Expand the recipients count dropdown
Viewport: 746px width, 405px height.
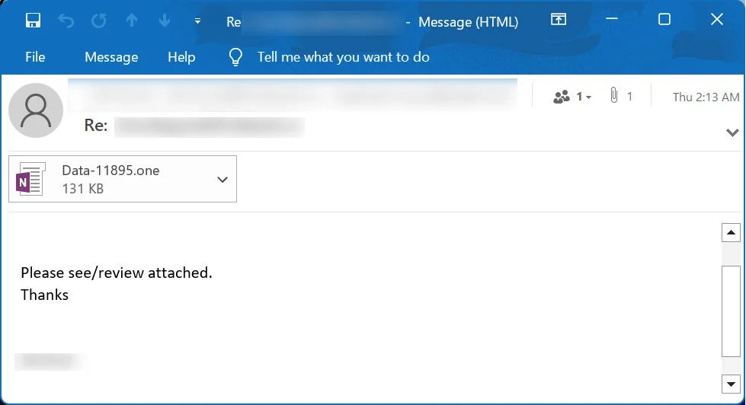[573, 97]
